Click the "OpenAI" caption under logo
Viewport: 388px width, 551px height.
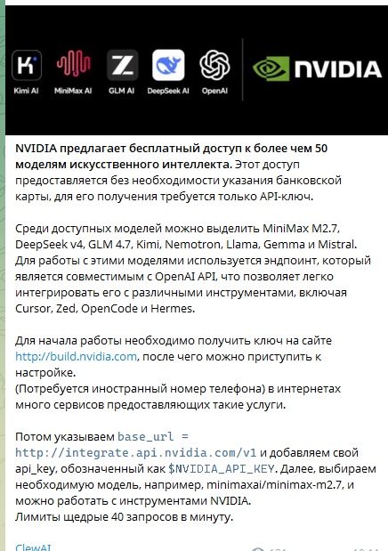(x=214, y=91)
